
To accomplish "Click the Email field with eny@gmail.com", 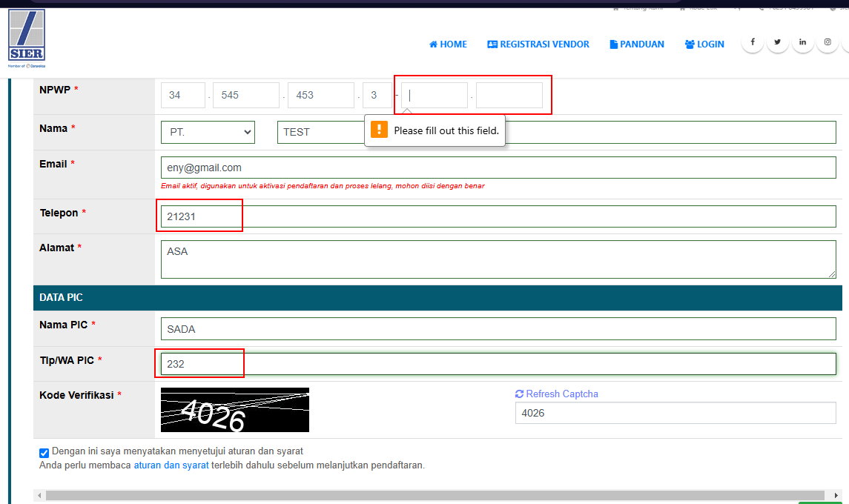I will click(x=498, y=168).
